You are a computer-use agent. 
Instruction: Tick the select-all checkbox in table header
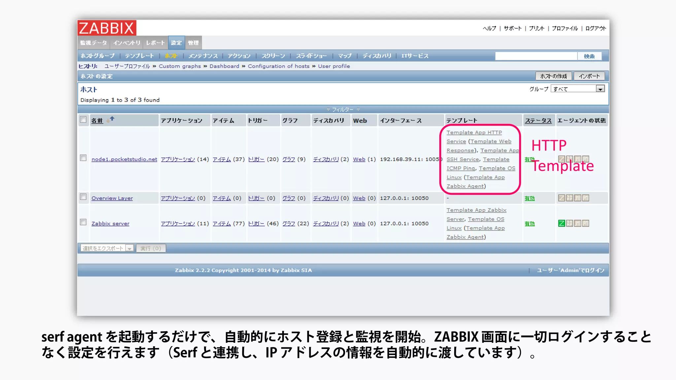pyautogui.click(x=83, y=119)
